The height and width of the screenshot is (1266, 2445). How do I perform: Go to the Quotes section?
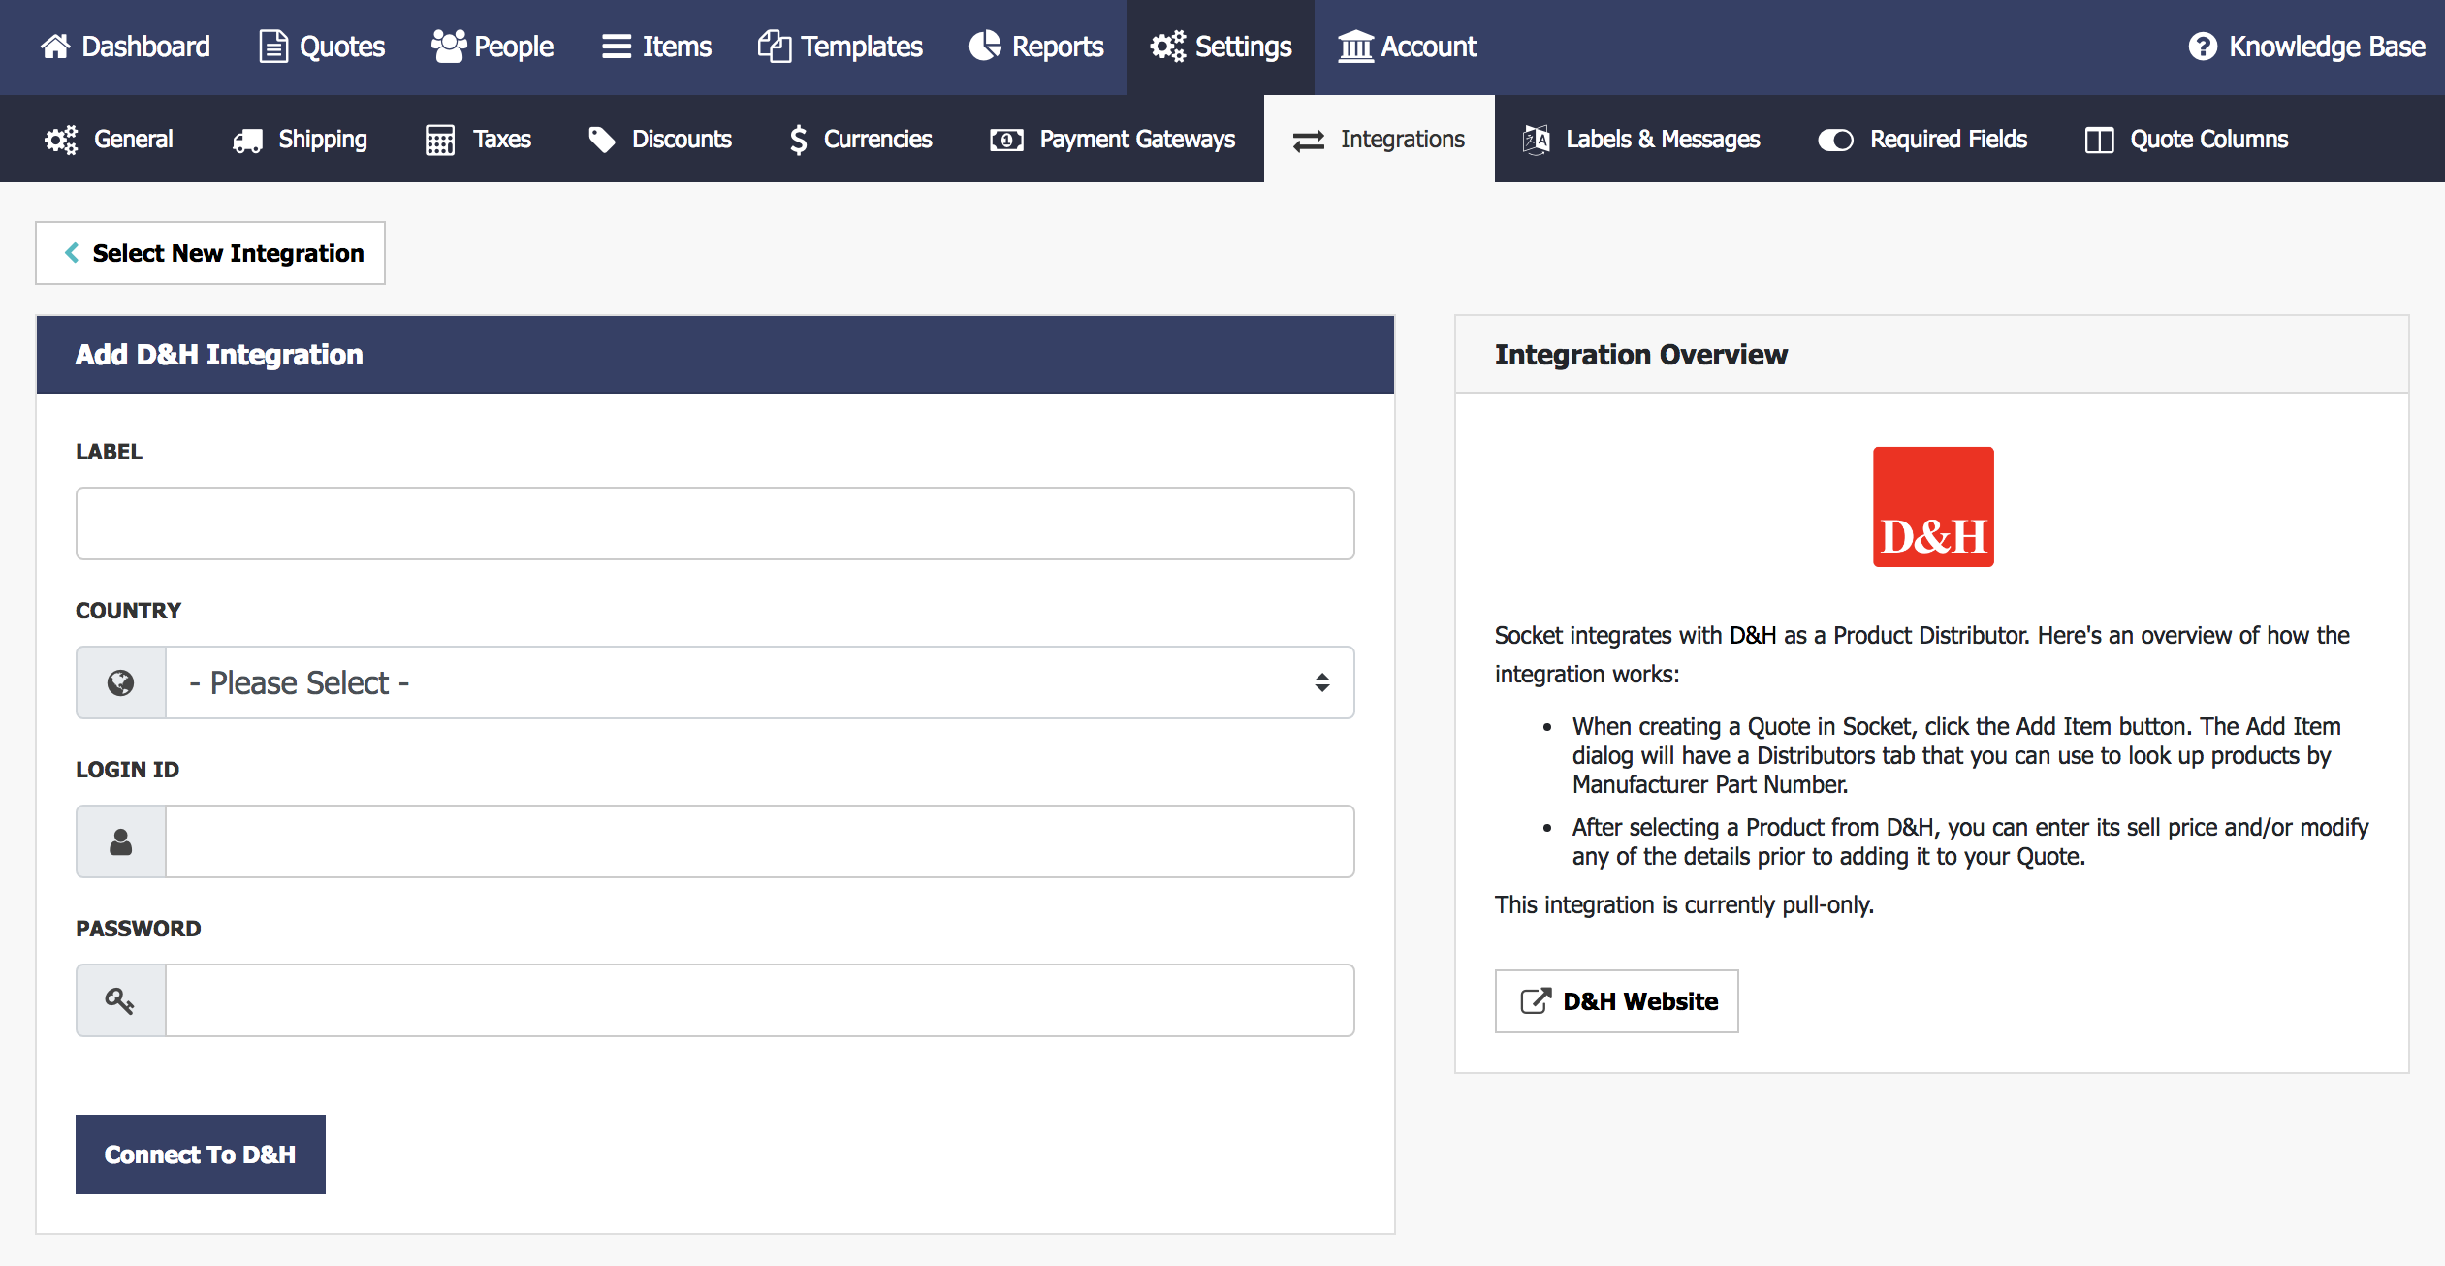pos(323,47)
